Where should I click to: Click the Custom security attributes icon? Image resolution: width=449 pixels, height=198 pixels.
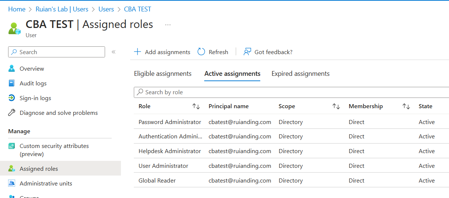(12, 146)
